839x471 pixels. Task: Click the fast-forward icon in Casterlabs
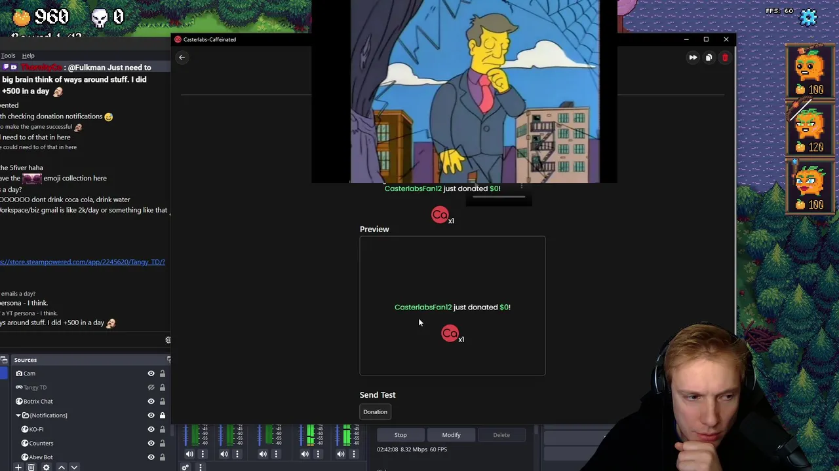pos(693,58)
